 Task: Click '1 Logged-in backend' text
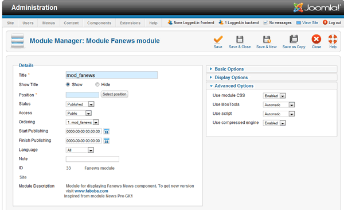[x=242, y=22]
